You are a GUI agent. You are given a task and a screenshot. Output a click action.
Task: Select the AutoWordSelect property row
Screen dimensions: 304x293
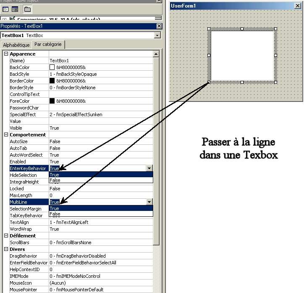(x=81, y=155)
